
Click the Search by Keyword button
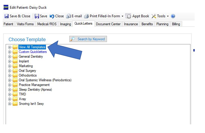pyautogui.click(x=88, y=39)
